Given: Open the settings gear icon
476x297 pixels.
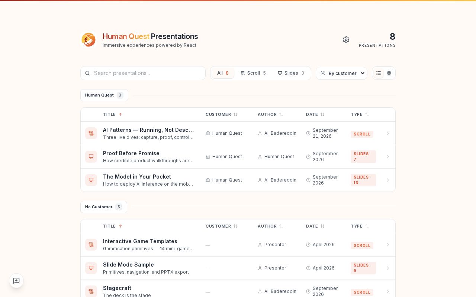Looking at the screenshot, I should (346, 40).
